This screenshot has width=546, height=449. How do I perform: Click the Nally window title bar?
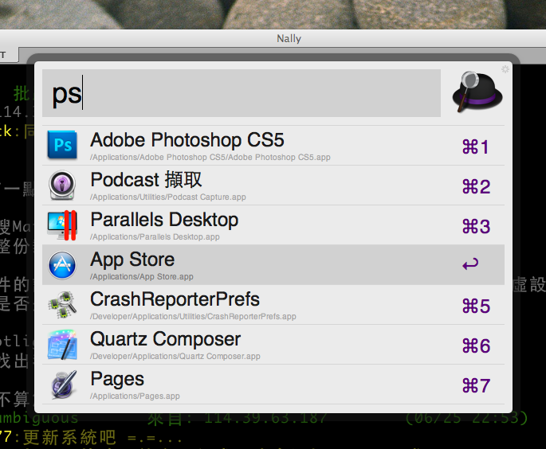point(289,38)
